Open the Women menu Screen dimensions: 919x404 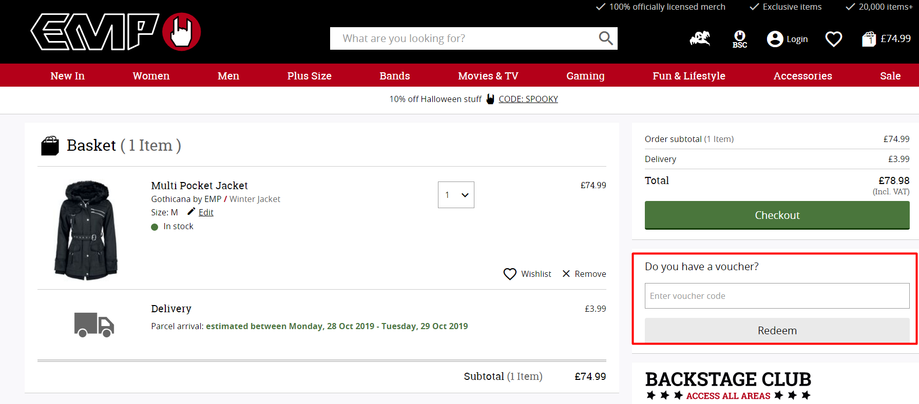(x=151, y=76)
